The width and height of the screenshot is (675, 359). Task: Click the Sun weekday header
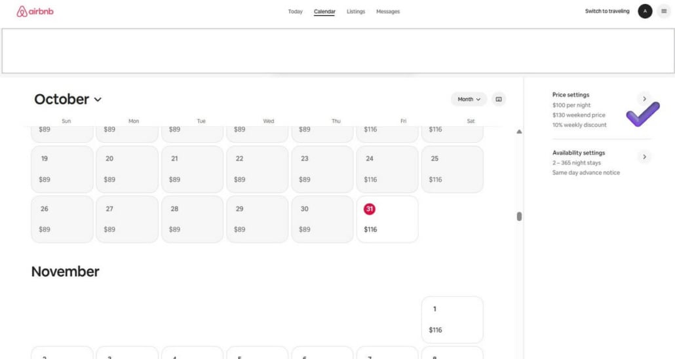point(66,121)
